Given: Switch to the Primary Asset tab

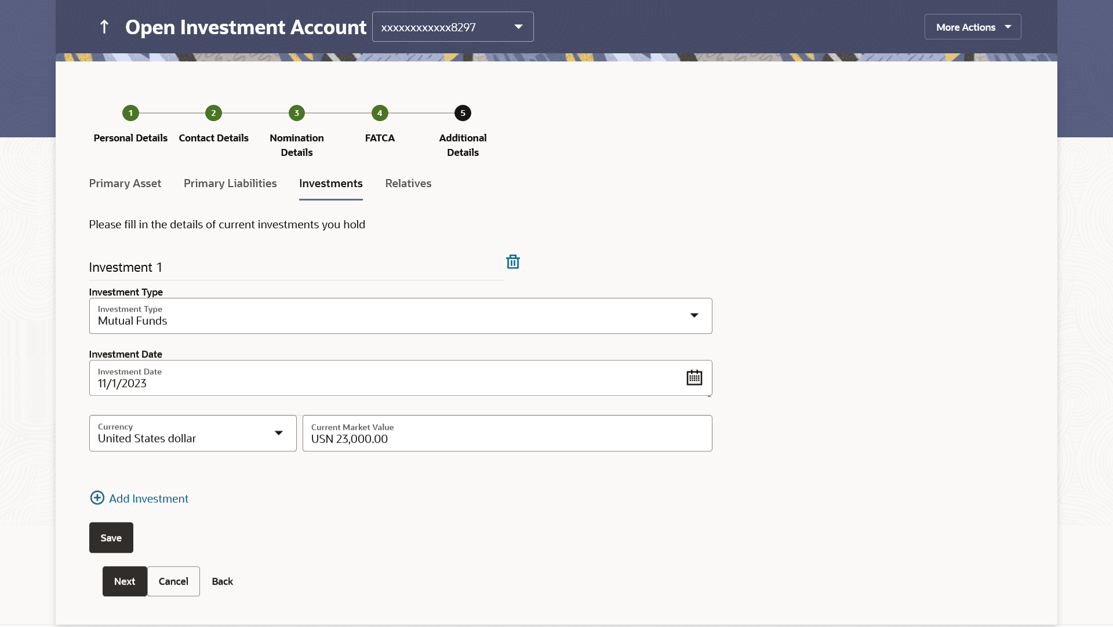Looking at the screenshot, I should point(125,184).
